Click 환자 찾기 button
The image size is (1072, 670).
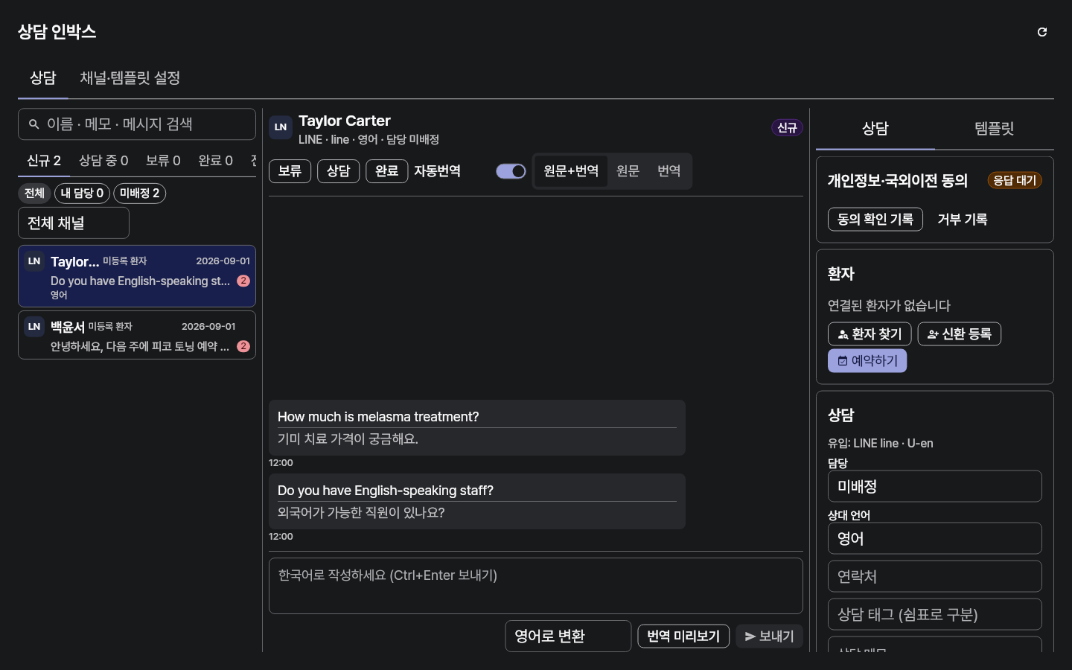870,334
